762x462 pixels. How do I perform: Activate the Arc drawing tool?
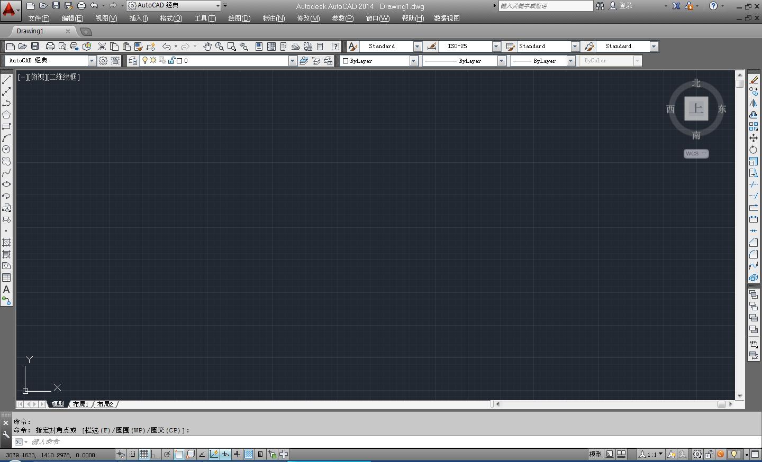click(x=6, y=138)
